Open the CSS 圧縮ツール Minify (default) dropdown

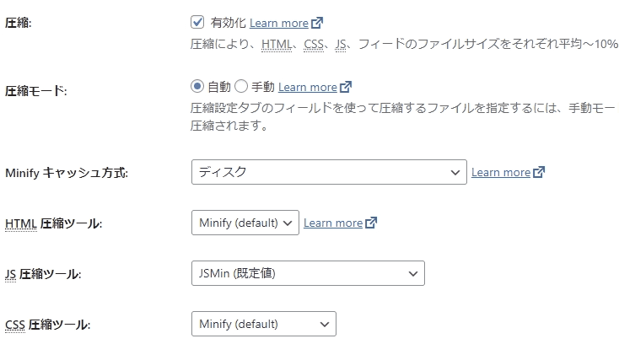[x=264, y=324]
